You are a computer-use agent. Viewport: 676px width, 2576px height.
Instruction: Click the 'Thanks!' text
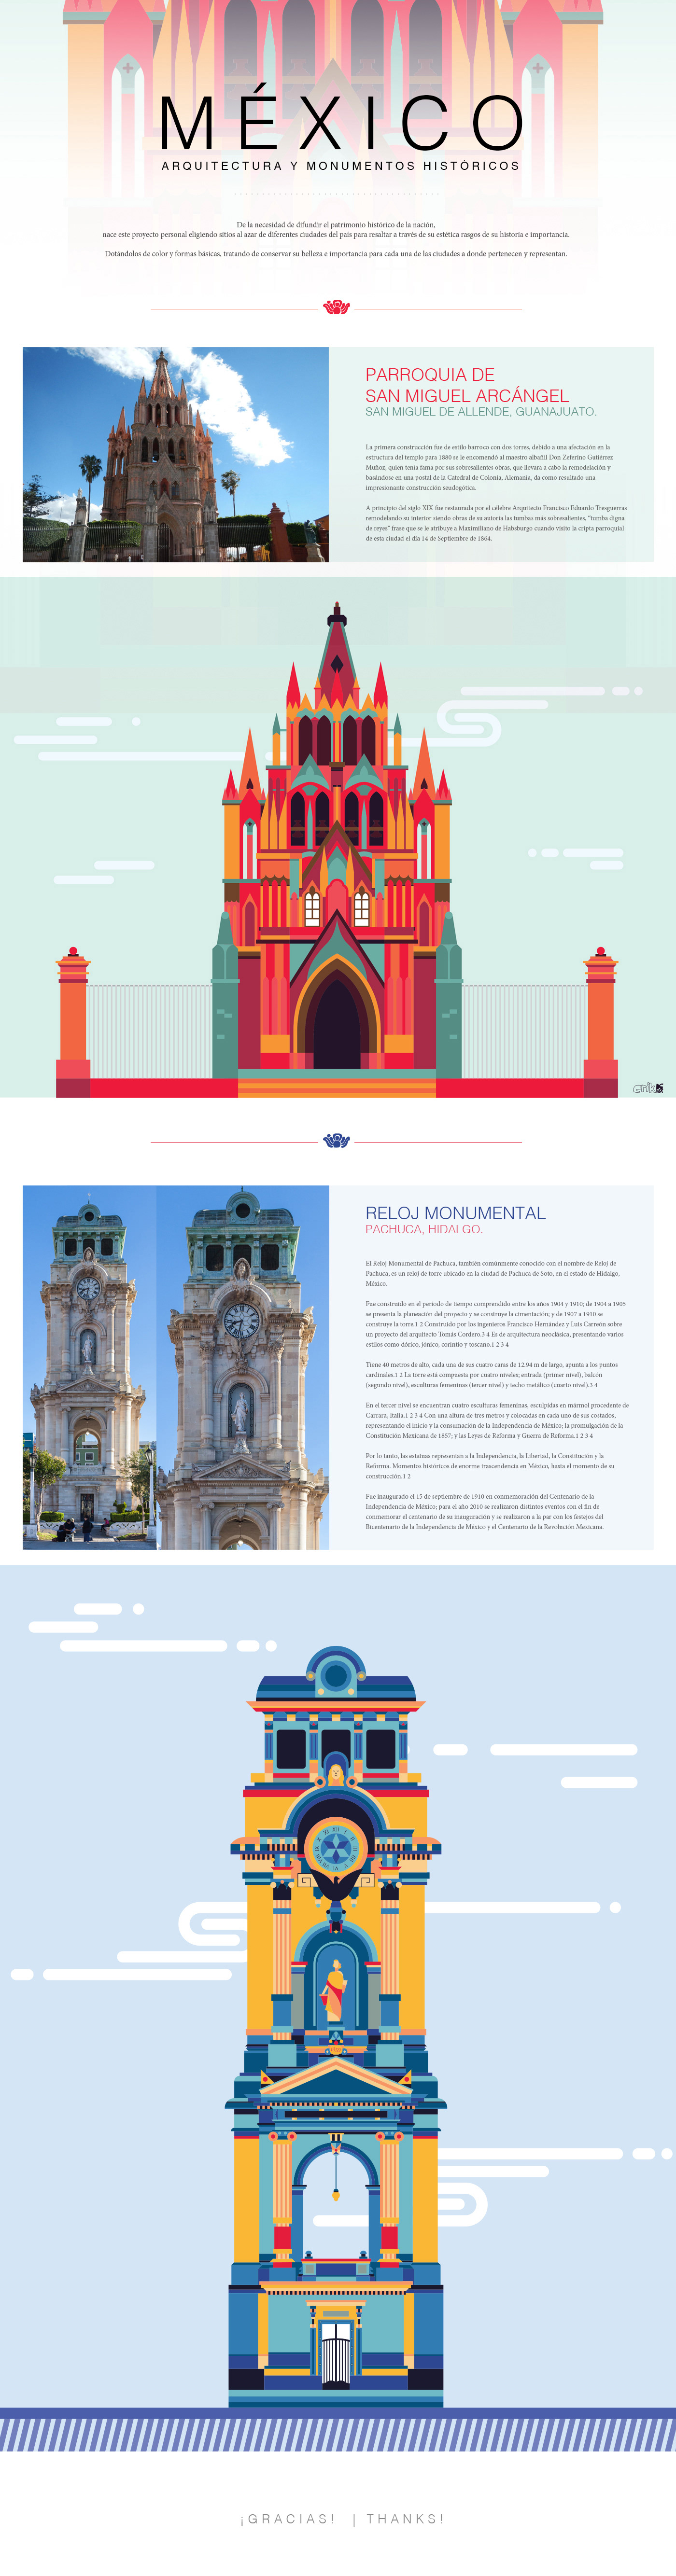tap(405, 2519)
